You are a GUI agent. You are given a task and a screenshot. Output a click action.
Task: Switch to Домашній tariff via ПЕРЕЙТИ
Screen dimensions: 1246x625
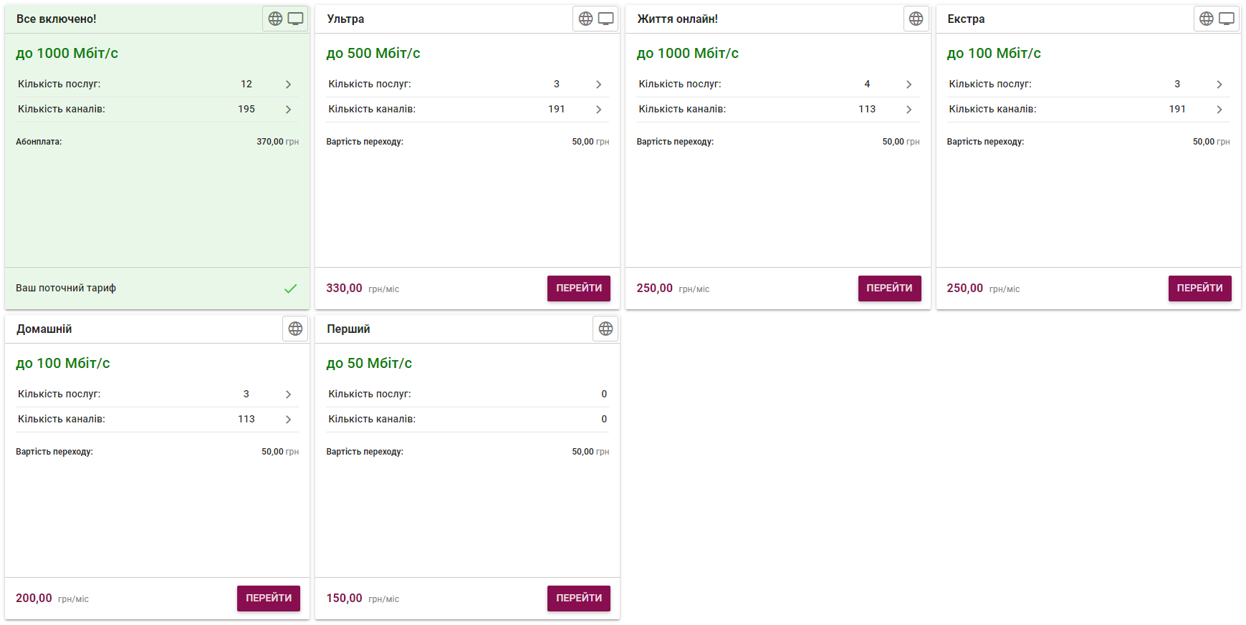click(x=269, y=599)
